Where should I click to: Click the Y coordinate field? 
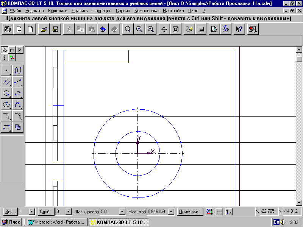292,211
